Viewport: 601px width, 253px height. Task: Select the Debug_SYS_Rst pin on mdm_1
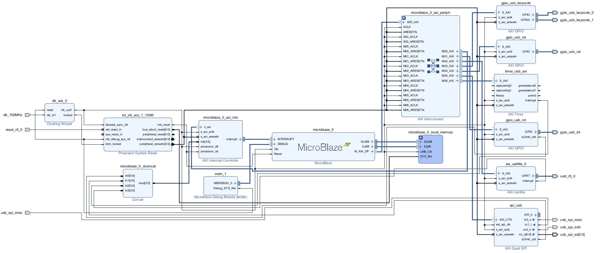tap(225, 188)
